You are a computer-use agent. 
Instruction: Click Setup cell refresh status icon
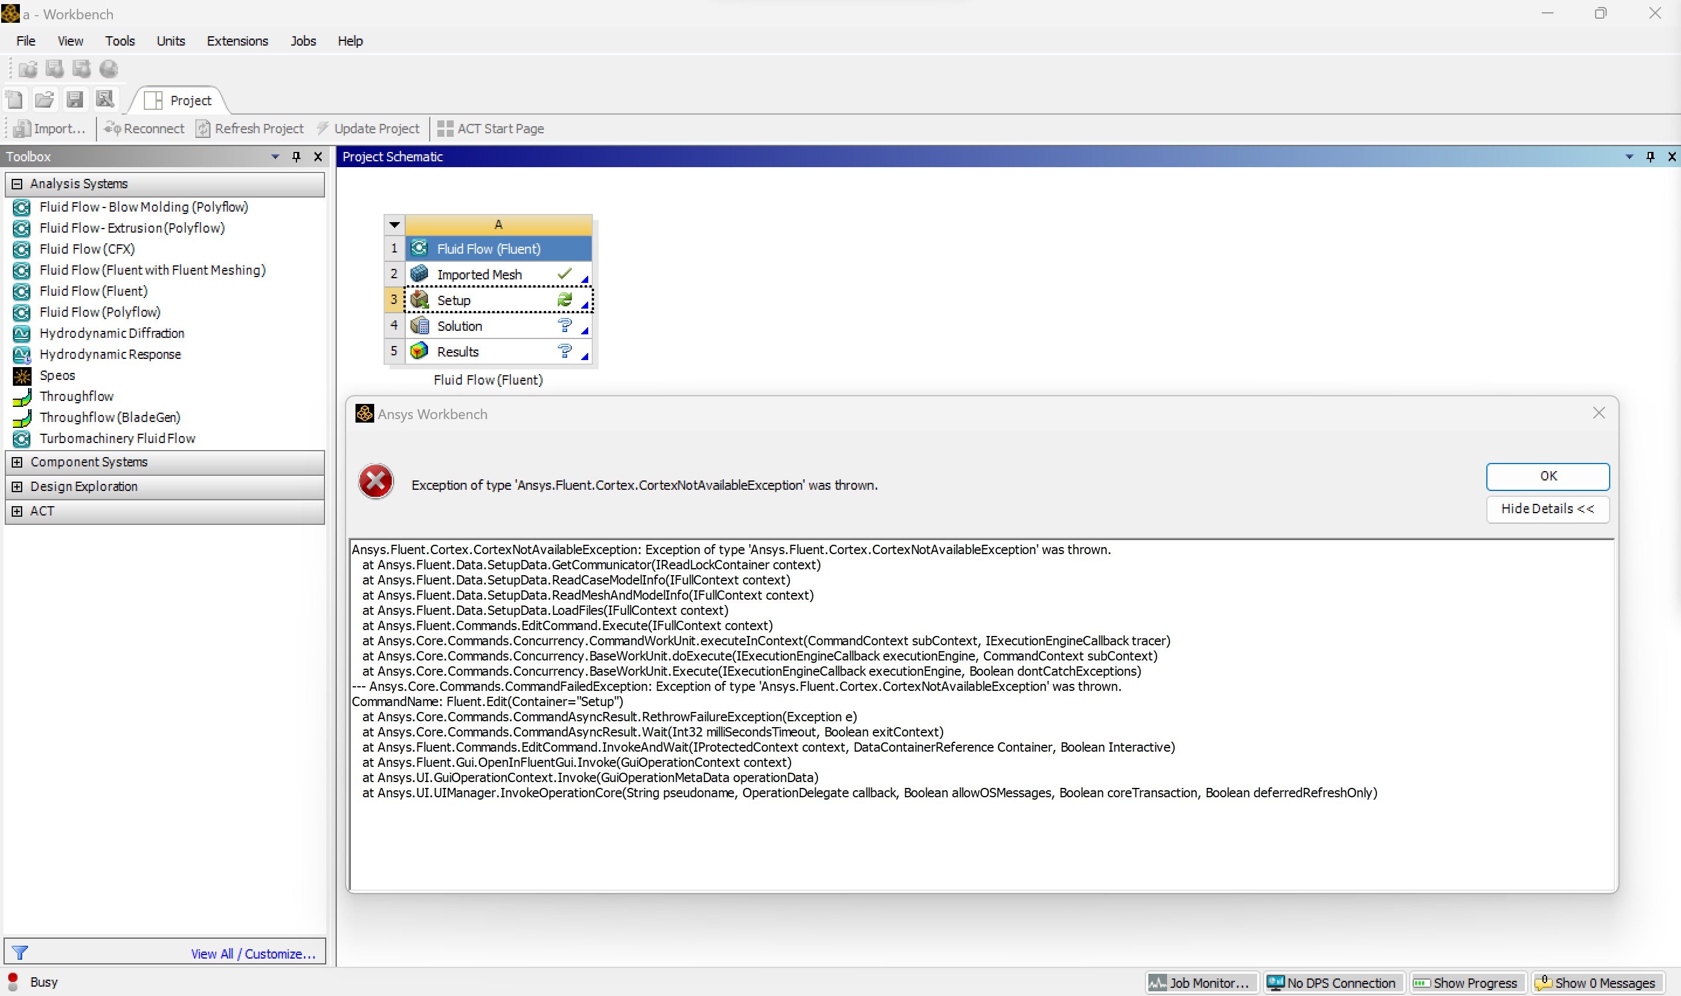click(565, 299)
